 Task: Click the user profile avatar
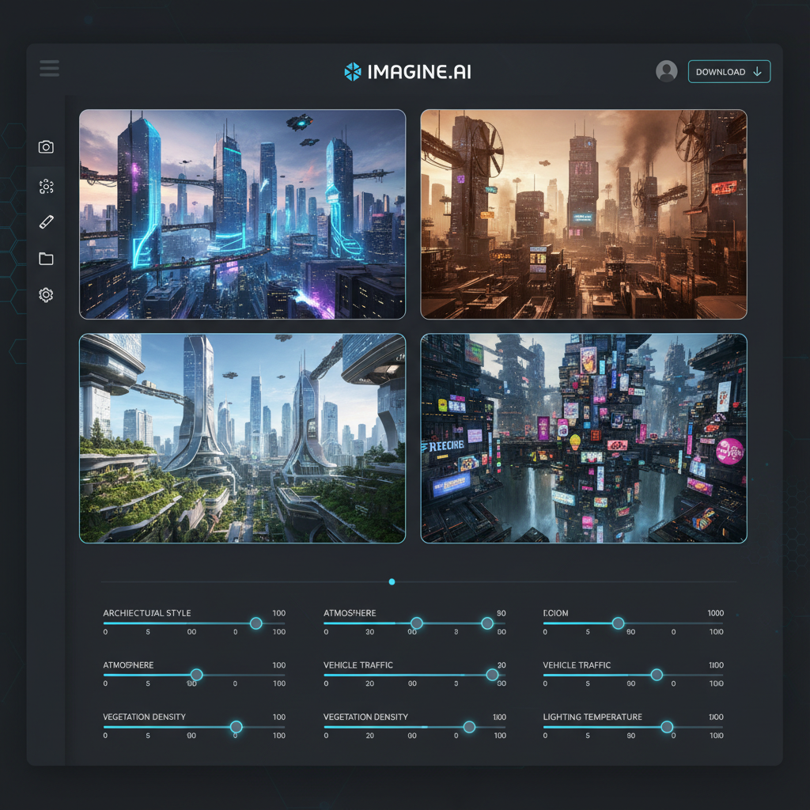pos(666,71)
